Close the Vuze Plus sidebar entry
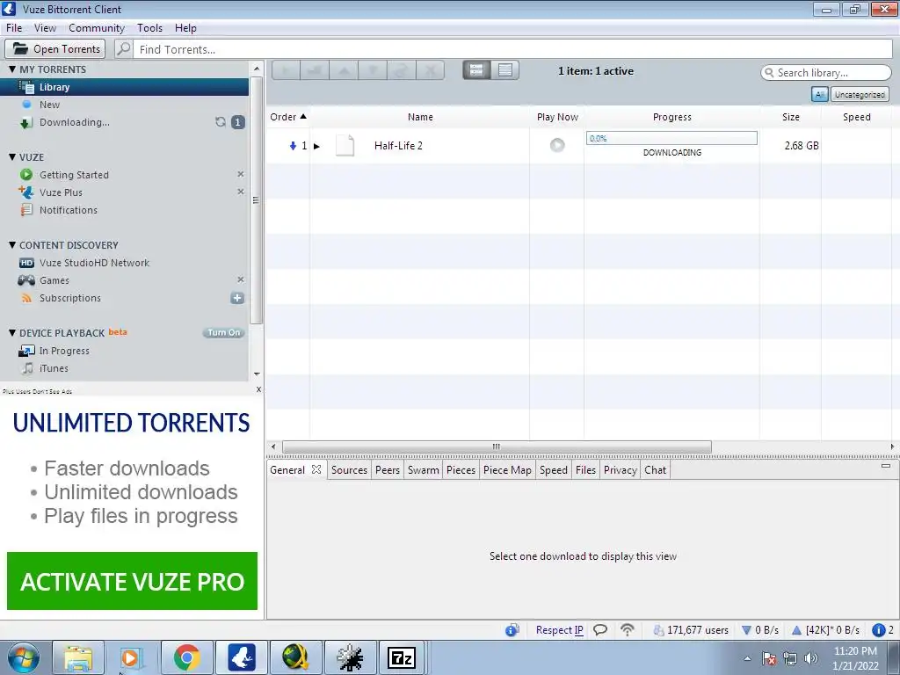 point(241,192)
